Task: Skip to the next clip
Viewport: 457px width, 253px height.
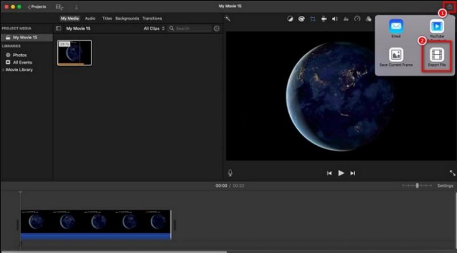Action: [x=352, y=173]
